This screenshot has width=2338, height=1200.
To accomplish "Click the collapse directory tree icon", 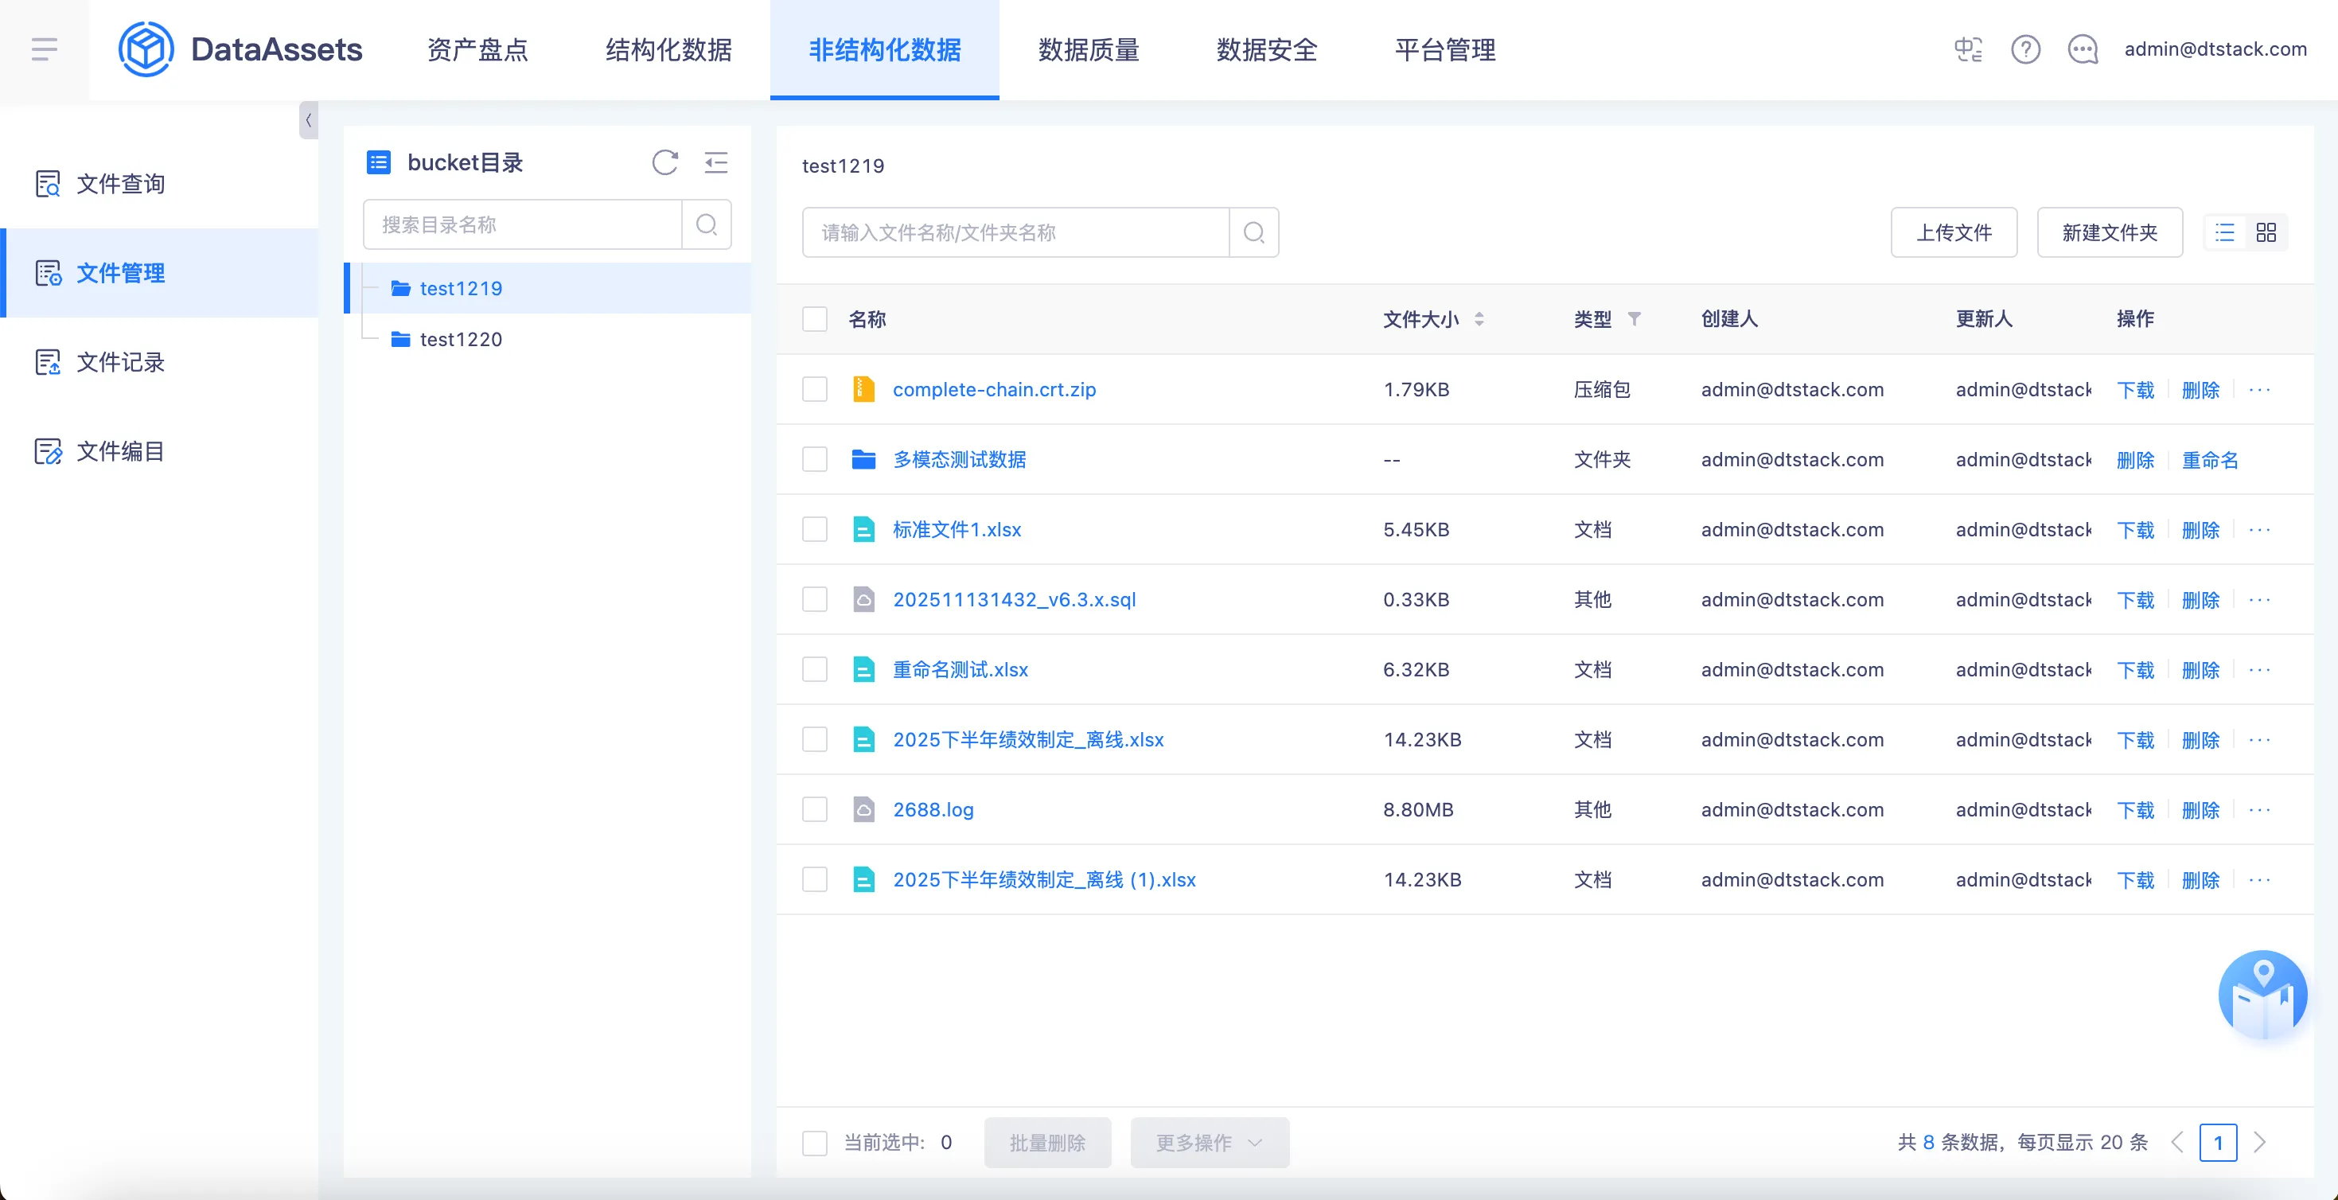I will 716,162.
